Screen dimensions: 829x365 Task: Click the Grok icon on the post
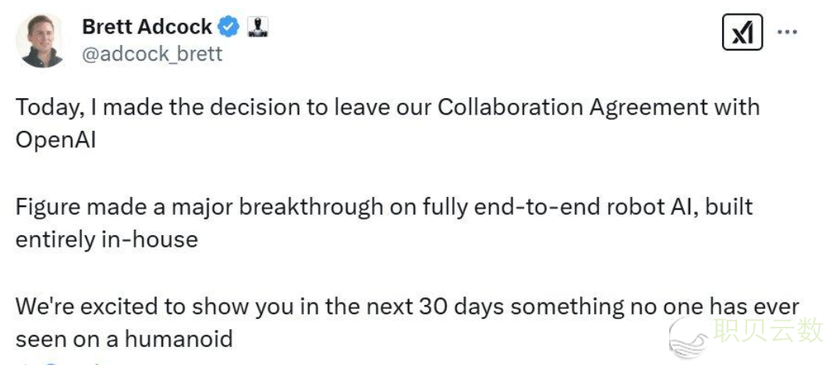742,33
